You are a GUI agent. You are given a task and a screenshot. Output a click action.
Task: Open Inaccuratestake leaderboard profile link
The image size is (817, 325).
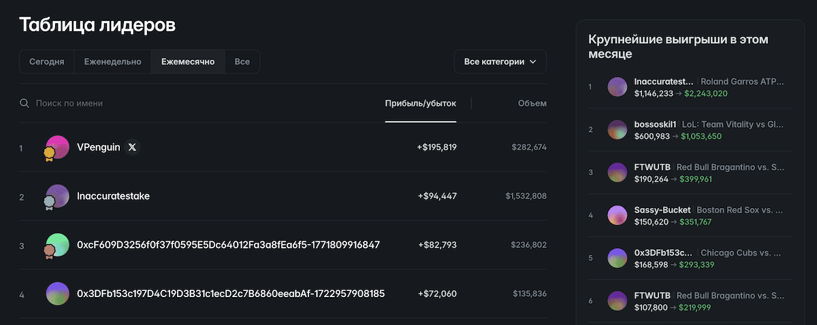pyautogui.click(x=114, y=196)
